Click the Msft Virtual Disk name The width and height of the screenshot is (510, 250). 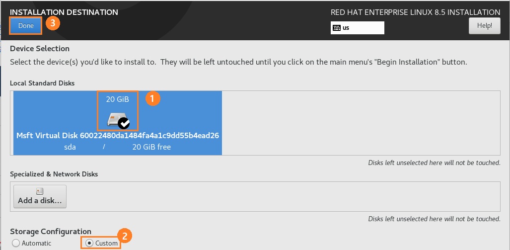pyautogui.click(x=118, y=135)
